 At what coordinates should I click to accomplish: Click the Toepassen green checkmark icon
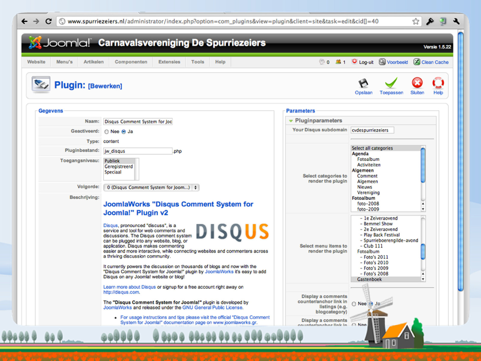point(391,83)
